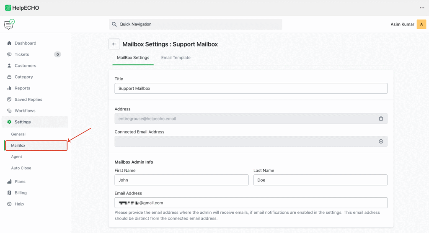This screenshot has height=233, width=429.
Task: Click the HelpECHO logo icon
Action: pos(8,8)
